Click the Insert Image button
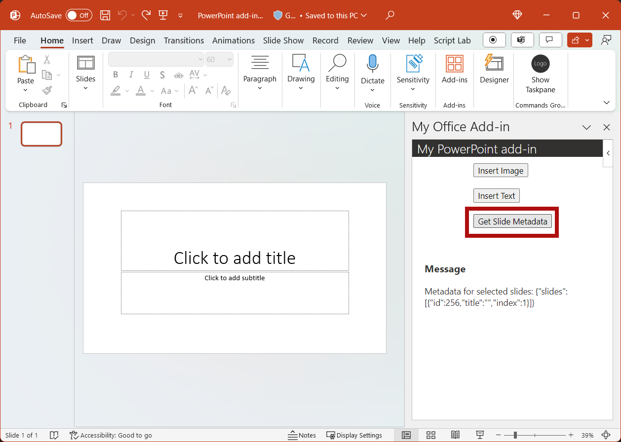This screenshot has height=442, width=621. pos(501,170)
